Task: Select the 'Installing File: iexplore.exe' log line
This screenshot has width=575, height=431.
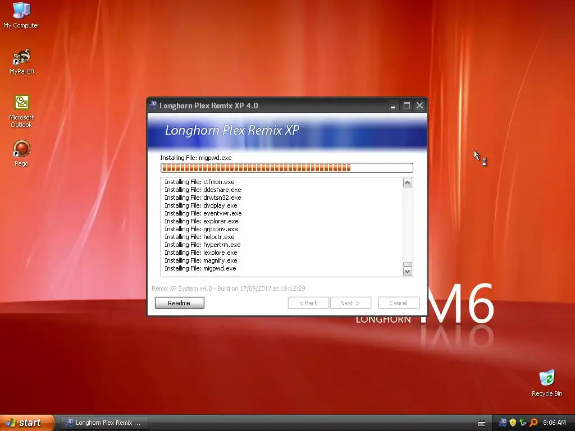Action: tap(201, 253)
